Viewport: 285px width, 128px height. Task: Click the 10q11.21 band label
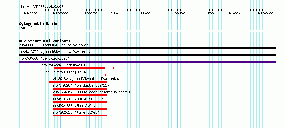coord(27,28)
